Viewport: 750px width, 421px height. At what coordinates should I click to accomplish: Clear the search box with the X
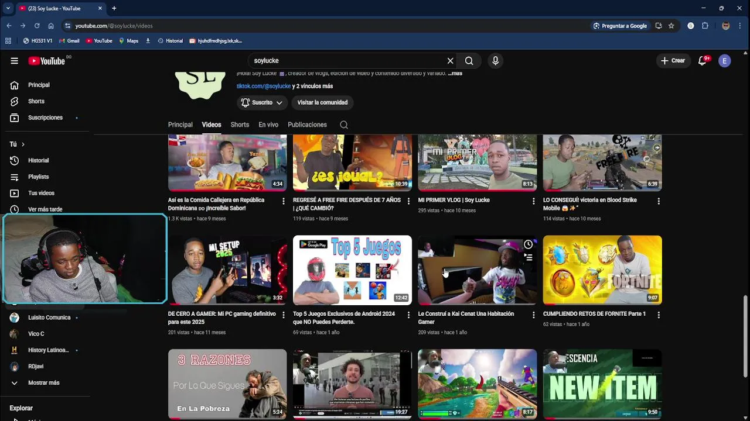(450, 61)
